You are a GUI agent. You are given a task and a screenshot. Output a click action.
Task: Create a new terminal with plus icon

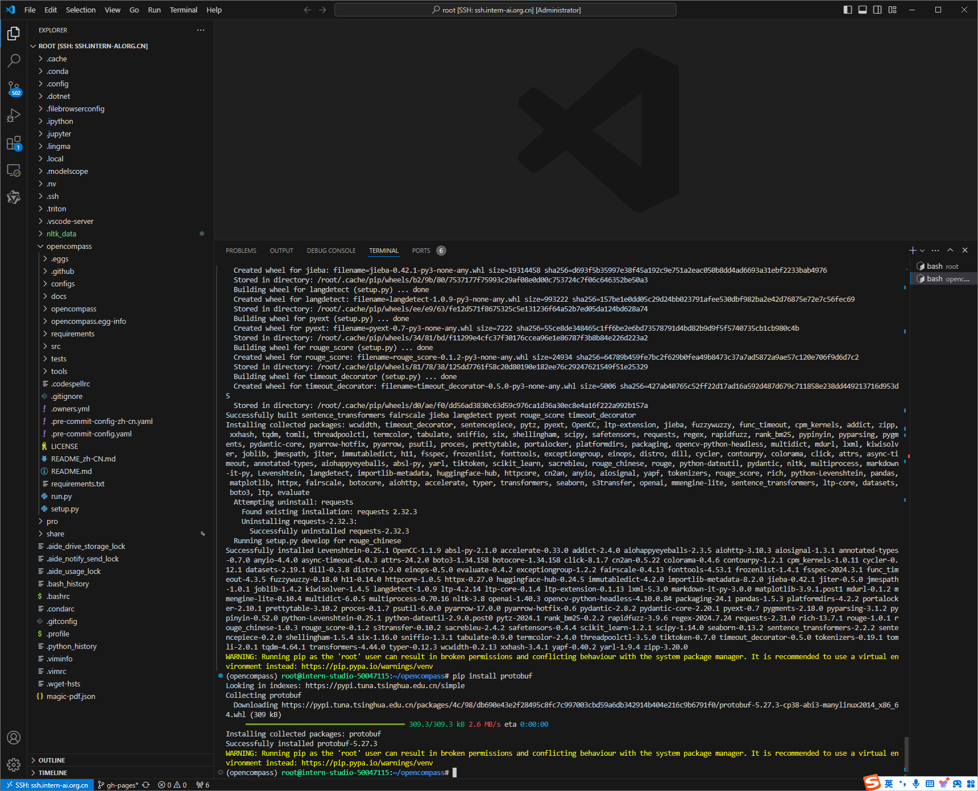(912, 250)
